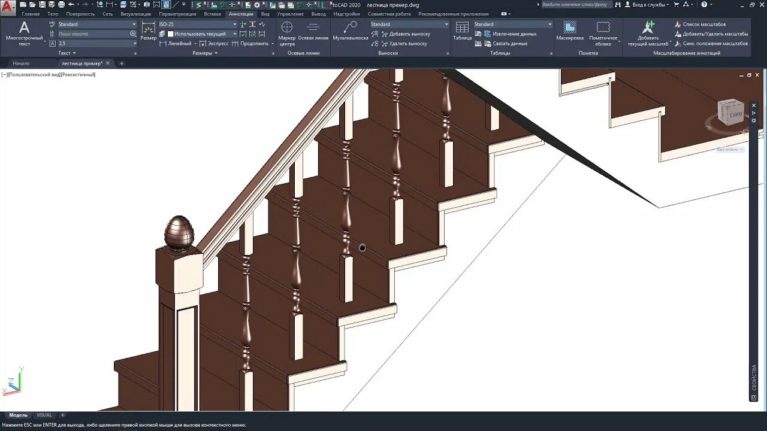Add a new drawing tab with plus
The width and height of the screenshot is (767, 431).
(x=122, y=63)
